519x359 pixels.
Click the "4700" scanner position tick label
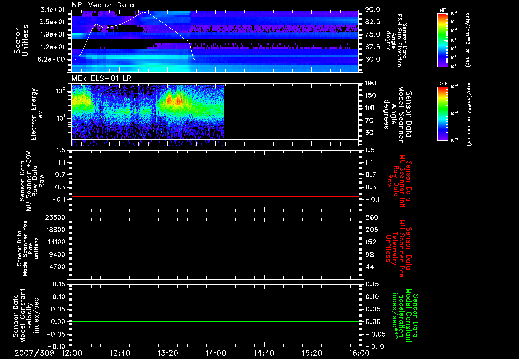57,267
